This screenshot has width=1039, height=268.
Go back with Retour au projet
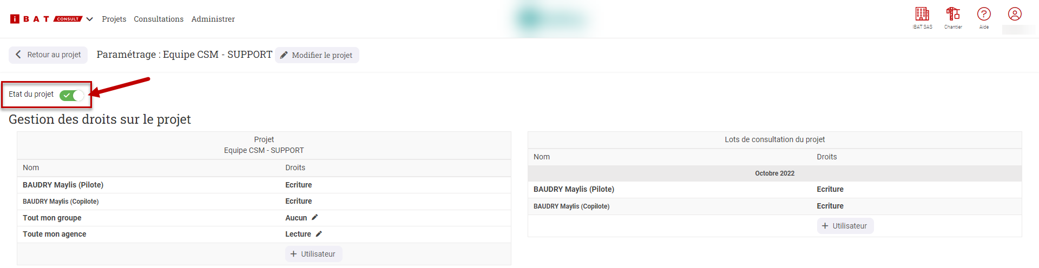[x=48, y=55]
